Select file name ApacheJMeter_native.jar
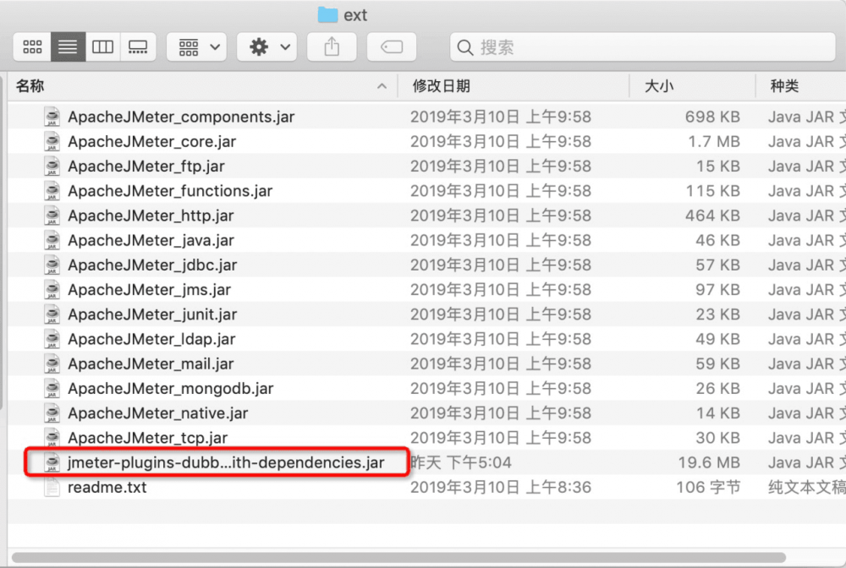 158,413
